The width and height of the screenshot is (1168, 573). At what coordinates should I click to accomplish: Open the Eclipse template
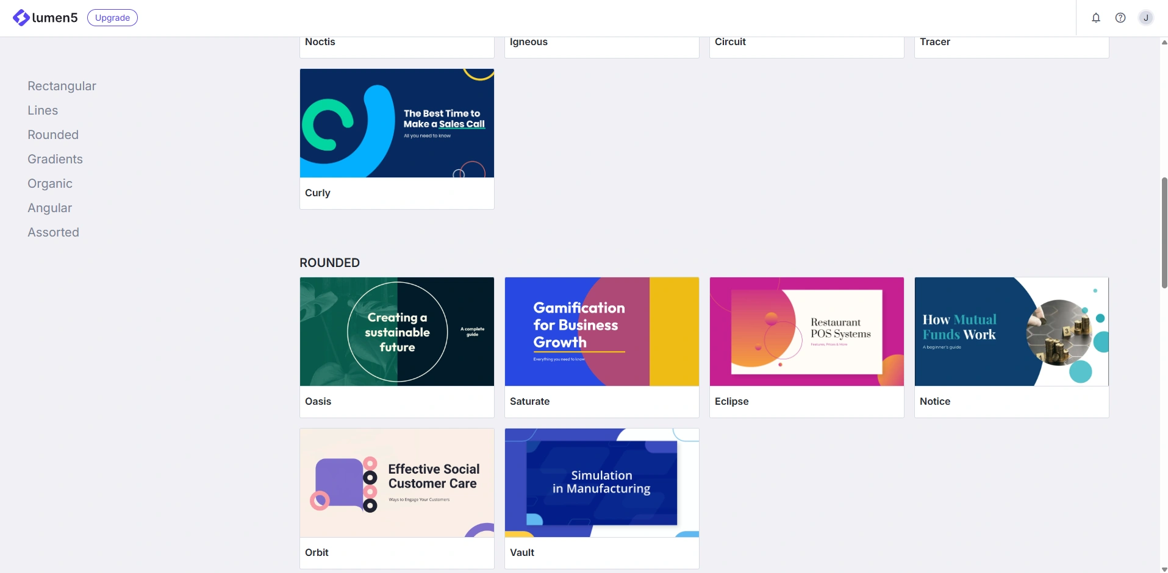[x=807, y=347]
